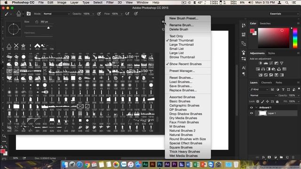Choose Load Brushes from menu
301x169 pixels.
[x=181, y=82]
